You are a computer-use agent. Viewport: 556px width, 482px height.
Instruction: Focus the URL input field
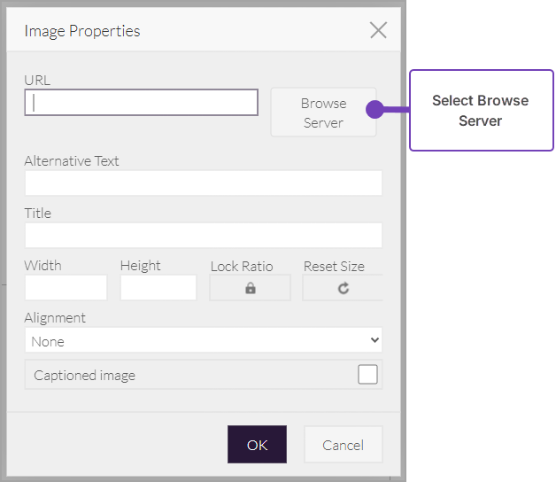coord(142,103)
